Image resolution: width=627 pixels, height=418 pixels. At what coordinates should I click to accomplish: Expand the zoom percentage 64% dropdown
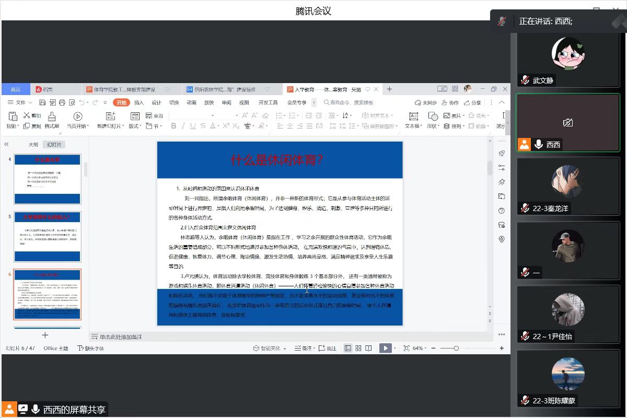pos(419,349)
